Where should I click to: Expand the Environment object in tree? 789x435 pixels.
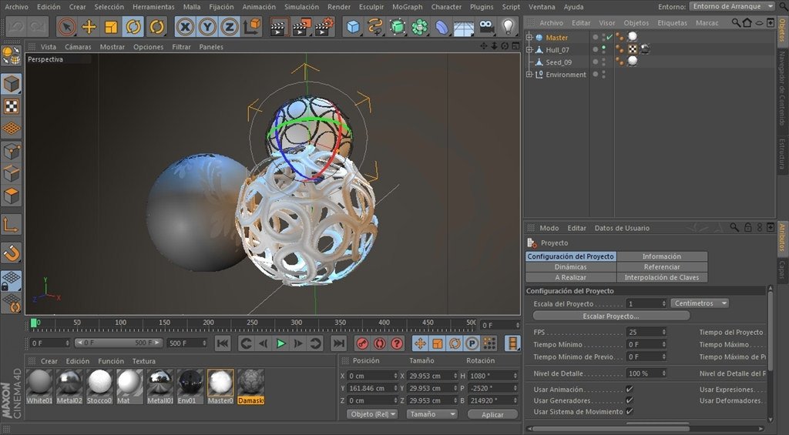[x=529, y=75]
